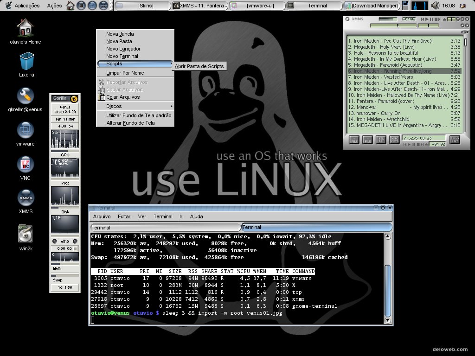This screenshot has width=475, height=356.
Task: Click the [Skins] taskbar button
Action: 143,6
